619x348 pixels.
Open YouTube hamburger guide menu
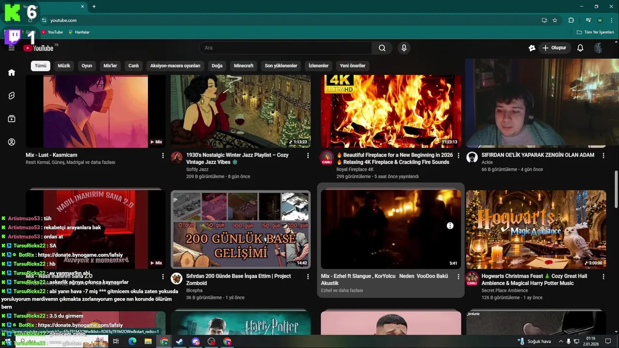12,48
